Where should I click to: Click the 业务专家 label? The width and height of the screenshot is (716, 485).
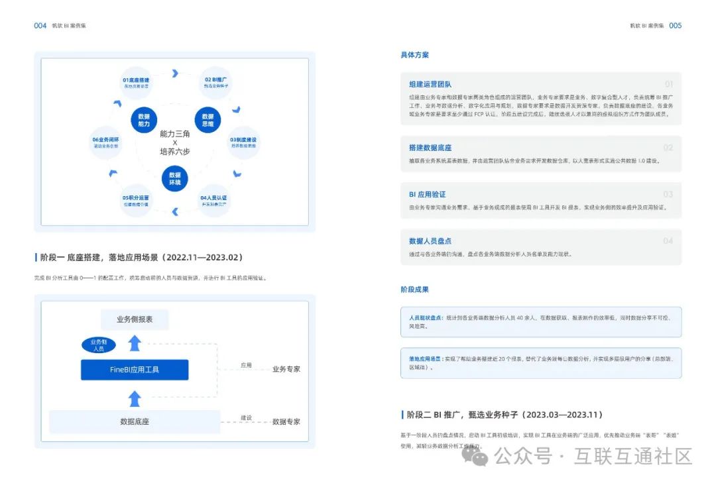point(286,369)
